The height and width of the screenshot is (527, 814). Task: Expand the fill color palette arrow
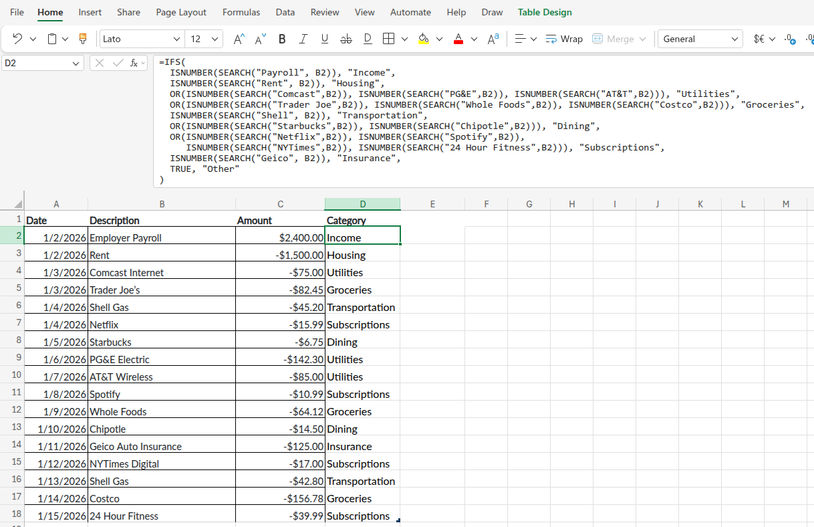pyautogui.click(x=439, y=39)
